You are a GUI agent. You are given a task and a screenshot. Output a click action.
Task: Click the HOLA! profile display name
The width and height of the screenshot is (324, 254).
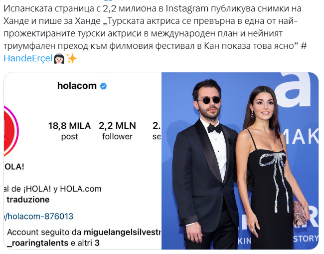14,167
